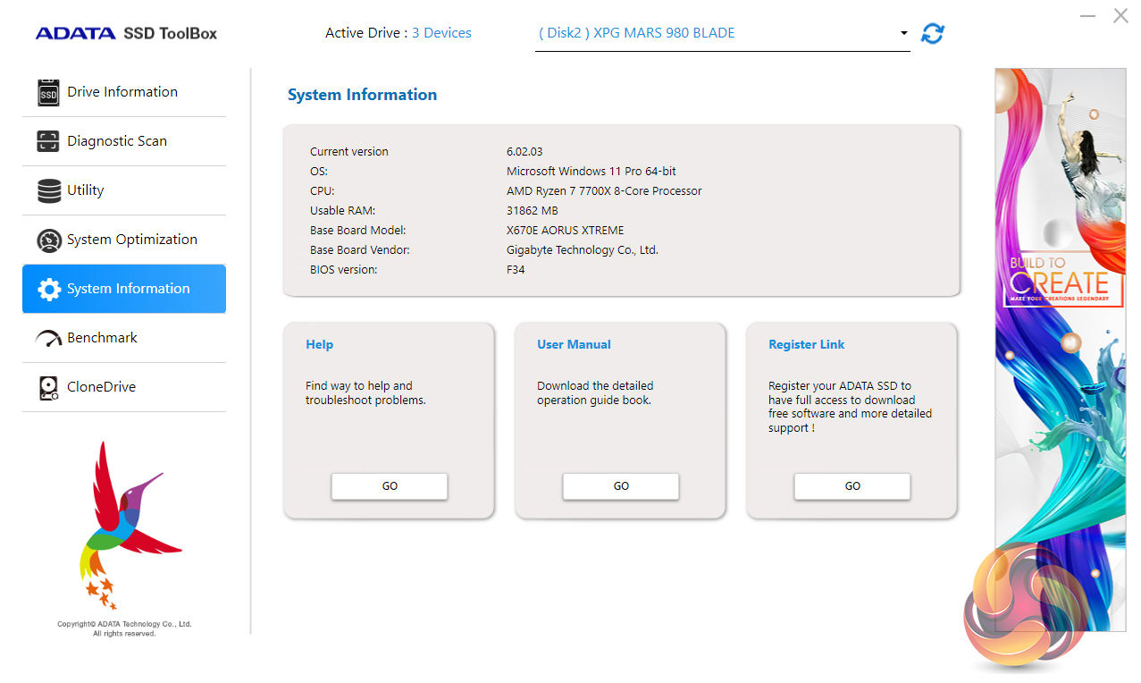Click the Base Board Vendor label
Image resolution: width=1141 pixels, height=683 pixels.
coord(359,250)
